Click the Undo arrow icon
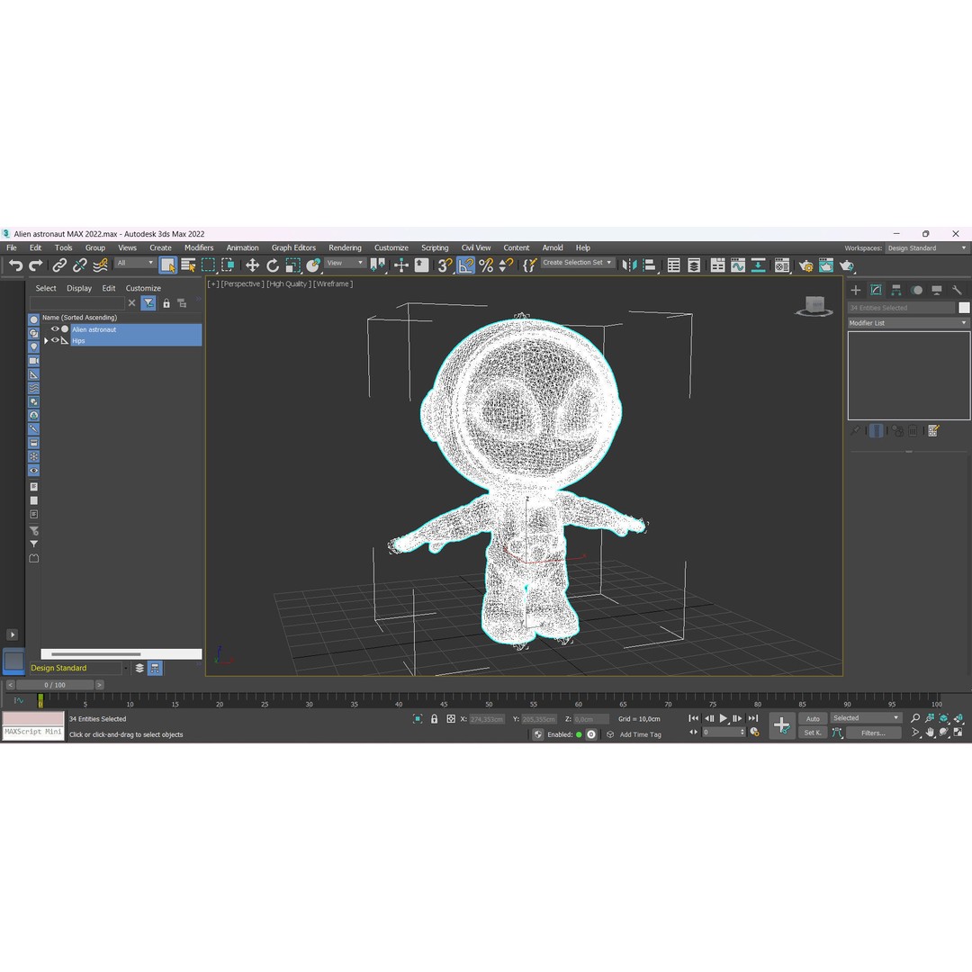Image resolution: width=972 pixels, height=972 pixels. coord(15,265)
